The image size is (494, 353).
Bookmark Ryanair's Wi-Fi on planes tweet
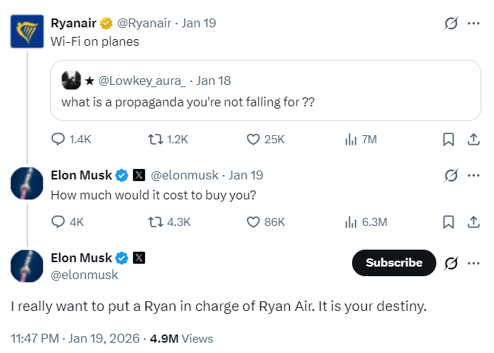pyautogui.click(x=448, y=139)
